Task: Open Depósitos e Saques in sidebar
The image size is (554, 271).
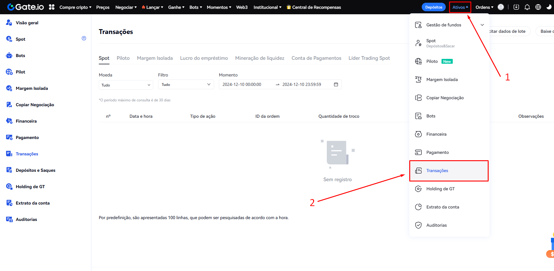Action: point(36,170)
